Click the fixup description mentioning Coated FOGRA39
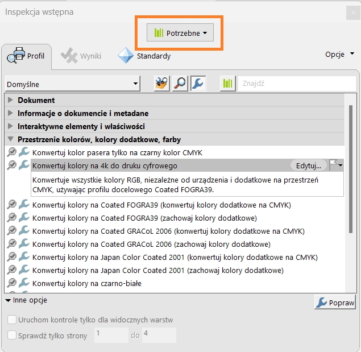The image size is (361, 352). pos(187,184)
